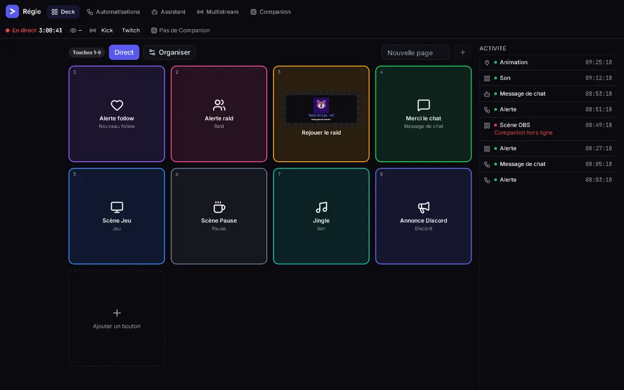Click the plus icon above Ajouter un bouton

117,313
